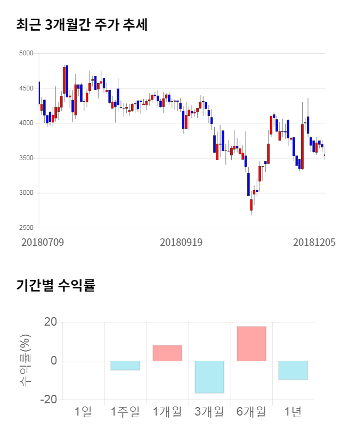Click the 20181205 date label

pos(314,242)
